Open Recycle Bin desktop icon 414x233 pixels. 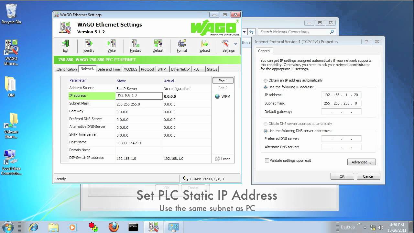click(x=11, y=14)
